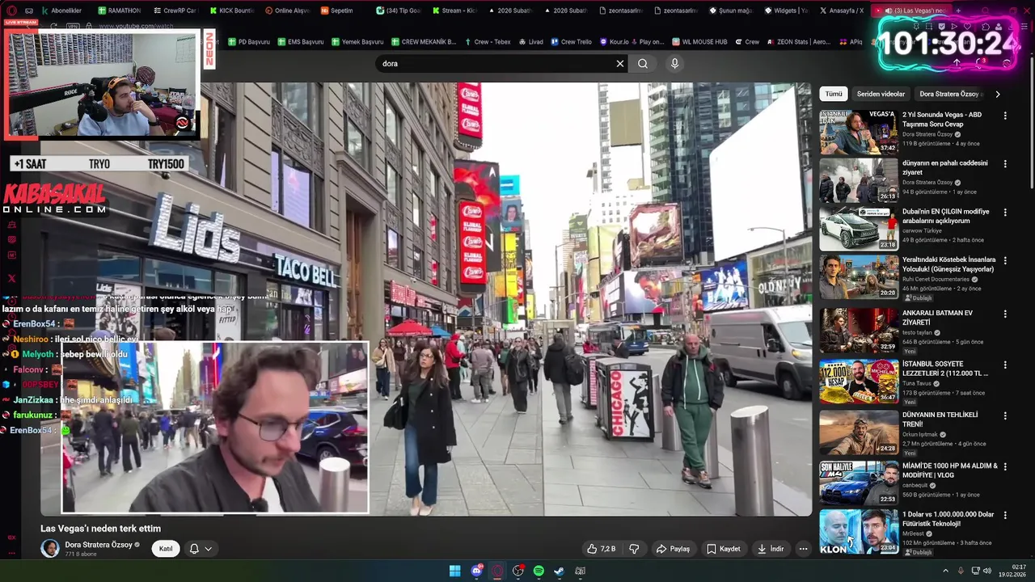Open Windows Start menu
This screenshot has height=582, width=1035.
click(455, 571)
